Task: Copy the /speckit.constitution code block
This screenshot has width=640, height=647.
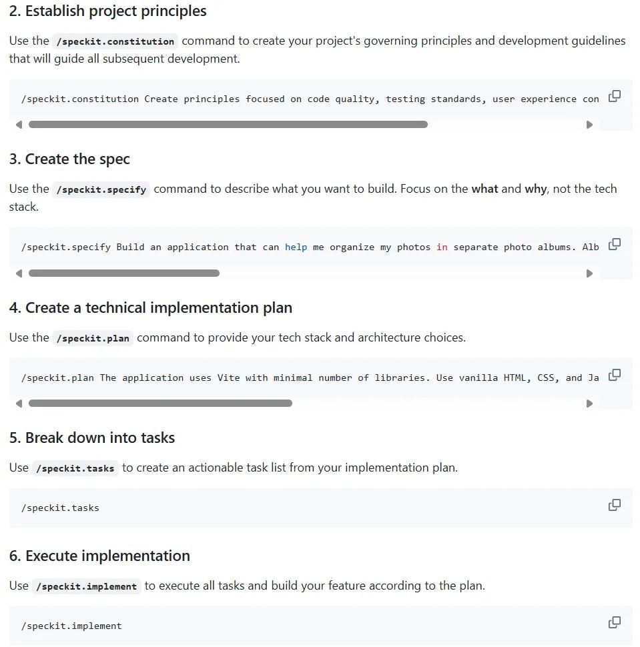Action: click(x=614, y=97)
